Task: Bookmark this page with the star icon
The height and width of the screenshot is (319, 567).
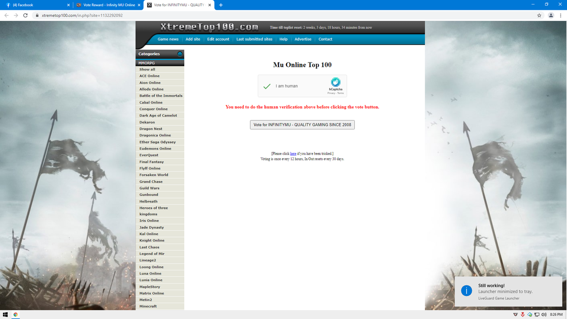Action: (539, 15)
